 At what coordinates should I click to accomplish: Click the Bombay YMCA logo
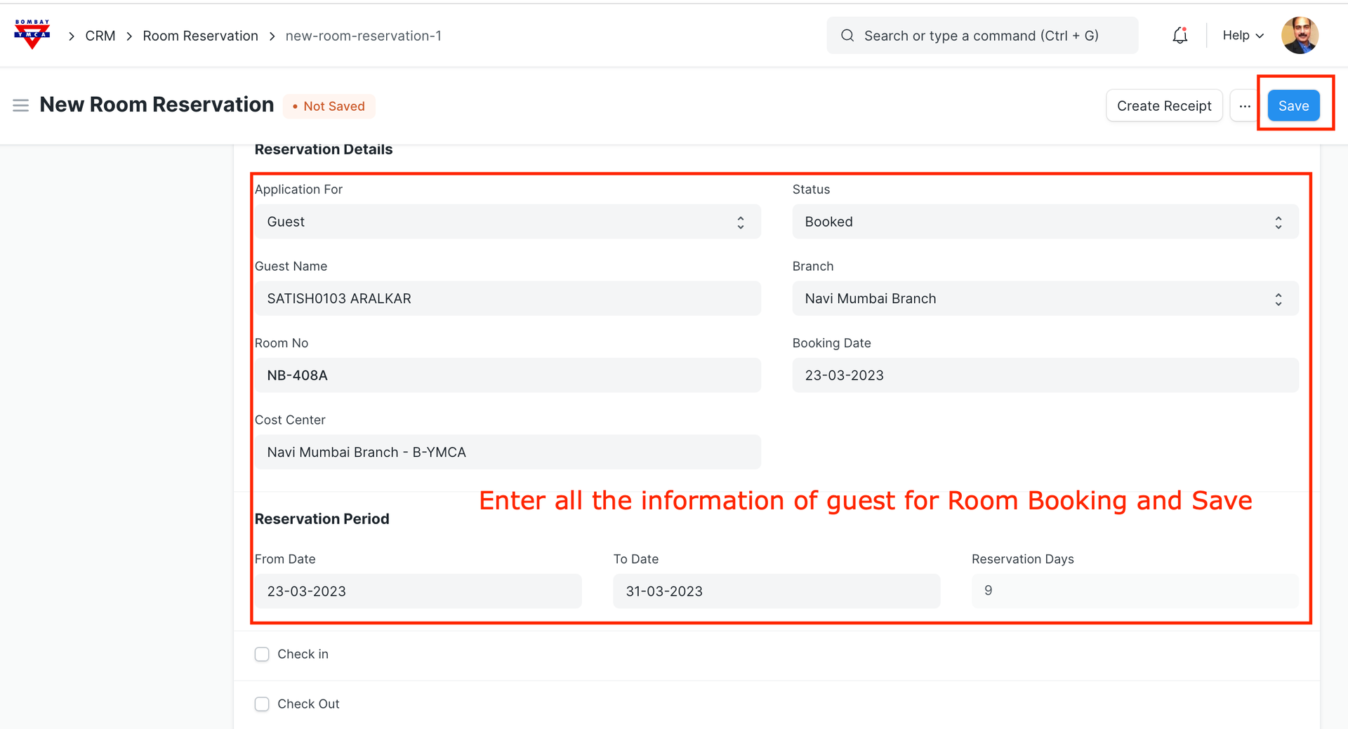pyautogui.click(x=32, y=34)
